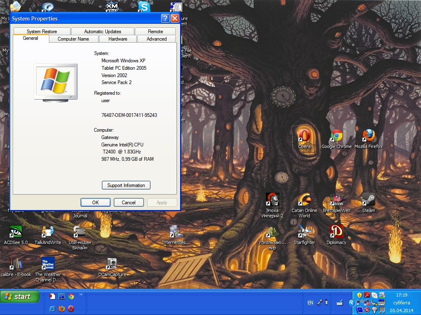
Task: Click the Adobe Acrobat tray icon
Action: point(367,295)
